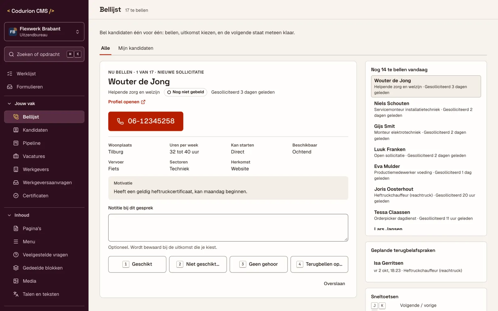Select Tessa Claassen in call list
The image size is (498, 311).
point(426,215)
